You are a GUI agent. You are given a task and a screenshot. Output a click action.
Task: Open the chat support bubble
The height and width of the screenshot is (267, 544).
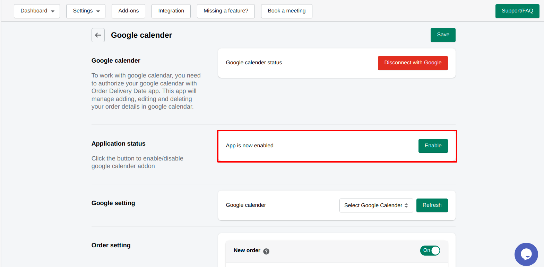click(x=526, y=254)
